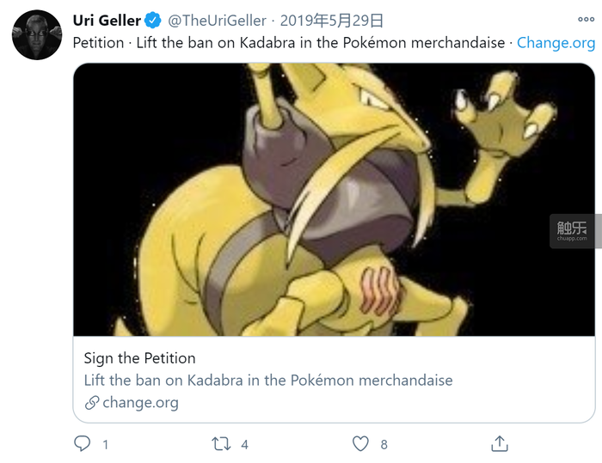Click the share upload icon
The width and height of the screenshot is (602, 463).
[500, 444]
